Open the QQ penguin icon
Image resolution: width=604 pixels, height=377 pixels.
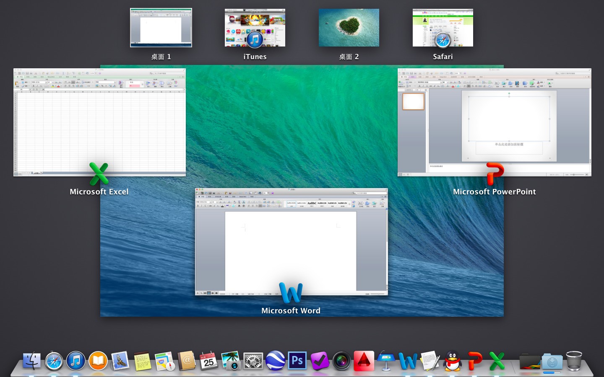(453, 361)
